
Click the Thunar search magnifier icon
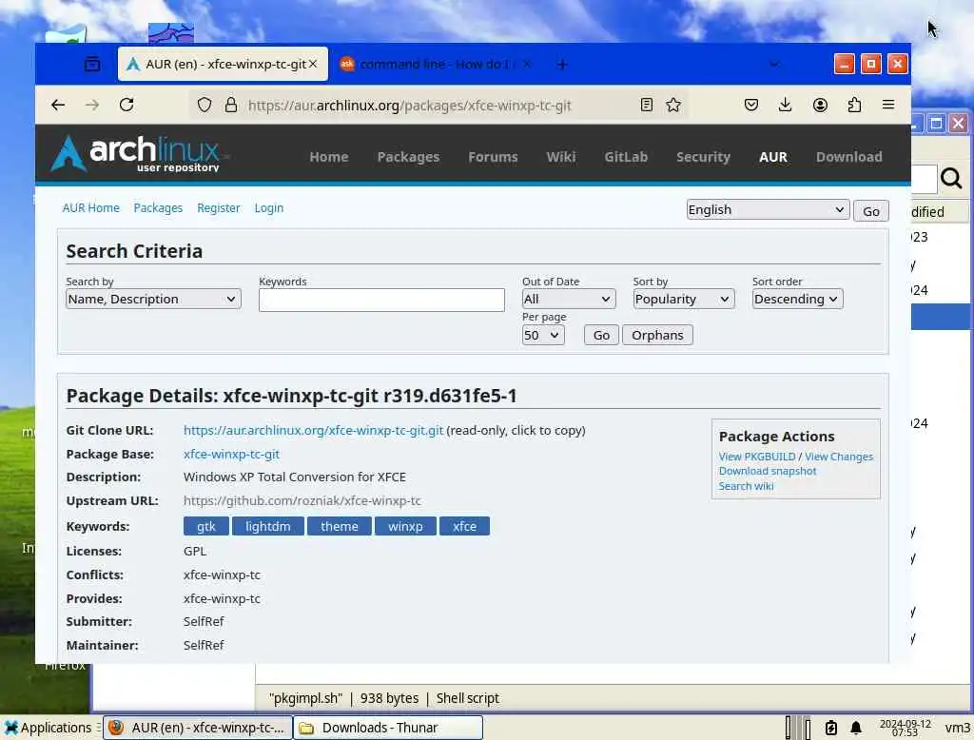pyautogui.click(x=951, y=178)
